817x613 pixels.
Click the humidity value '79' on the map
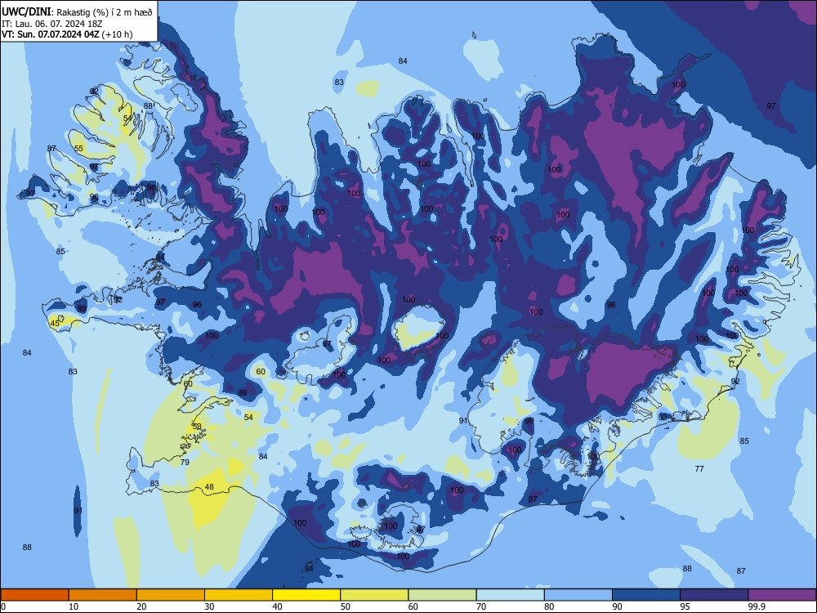(185, 462)
